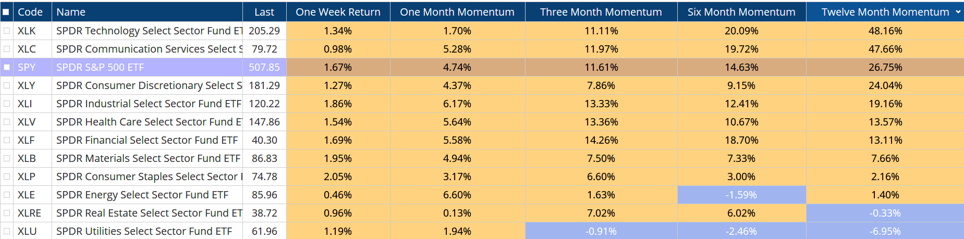Click the XLRE ticker code

[29, 213]
